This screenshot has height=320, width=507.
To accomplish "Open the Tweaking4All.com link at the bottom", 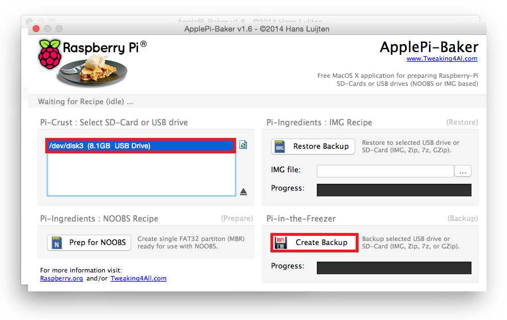I will tap(138, 278).
